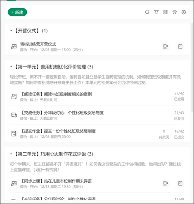The image size is (194, 204).
Task: Collapse the 【开营仪式】 section arrow
Action: 11,31
